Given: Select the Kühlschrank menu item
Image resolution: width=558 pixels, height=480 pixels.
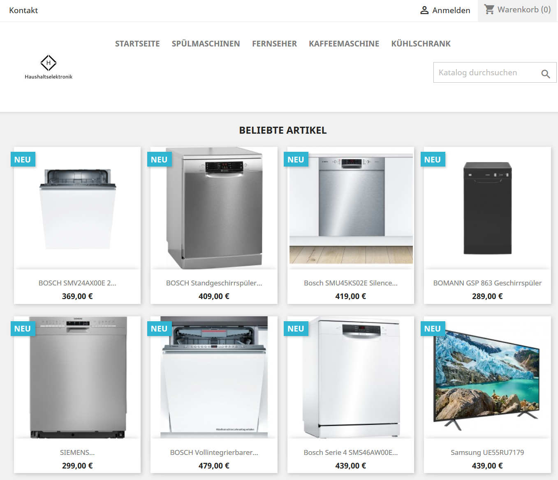Looking at the screenshot, I should coord(421,44).
